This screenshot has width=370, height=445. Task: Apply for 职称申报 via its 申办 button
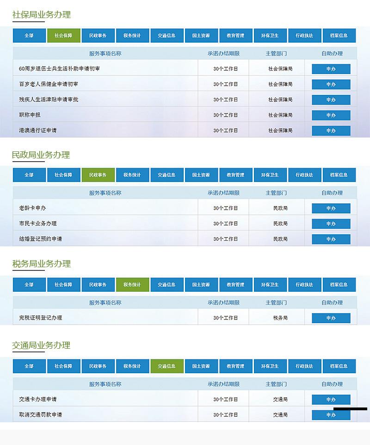tap(331, 115)
